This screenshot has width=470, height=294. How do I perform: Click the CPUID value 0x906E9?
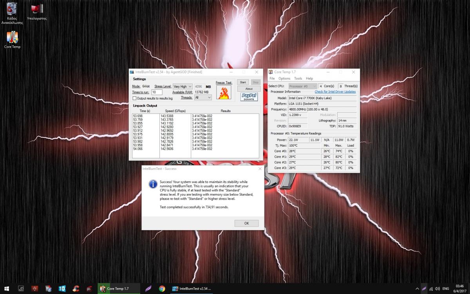(x=298, y=126)
